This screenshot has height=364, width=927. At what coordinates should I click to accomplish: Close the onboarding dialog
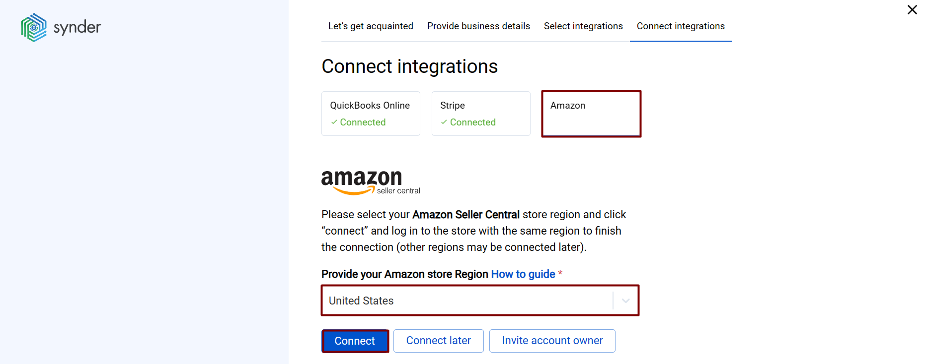click(x=912, y=9)
